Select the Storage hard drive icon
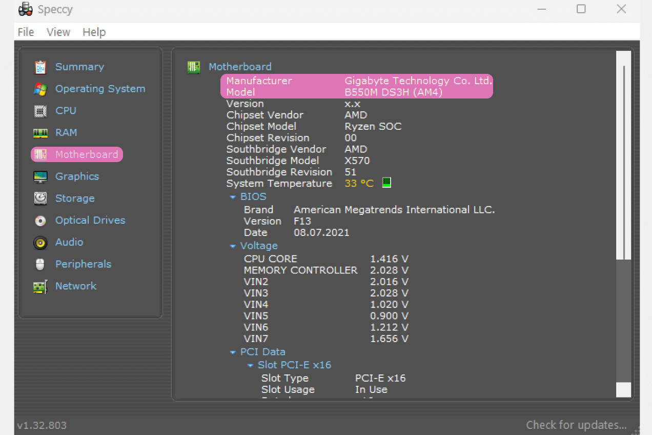This screenshot has width=652, height=435. tap(40, 199)
